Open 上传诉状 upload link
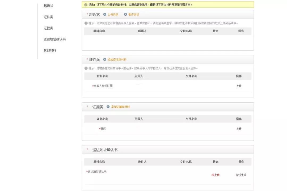Screen dimensions: 287x191 pyautogui.click(x=113, y=14)
